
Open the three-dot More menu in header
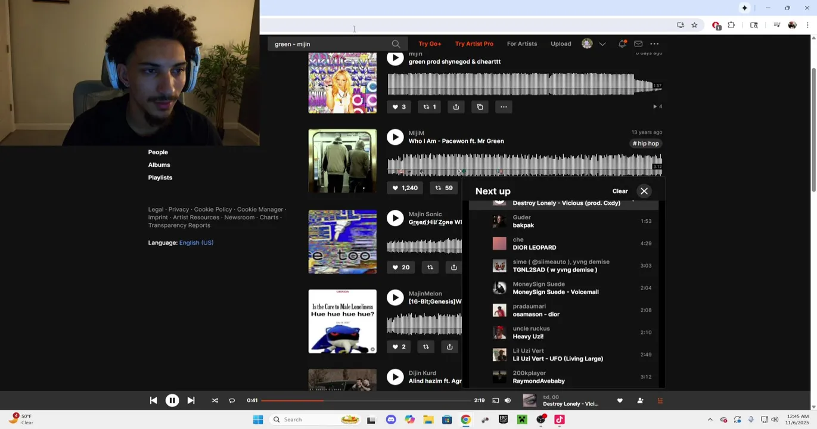pyautogui.click(x=654, y=43)
